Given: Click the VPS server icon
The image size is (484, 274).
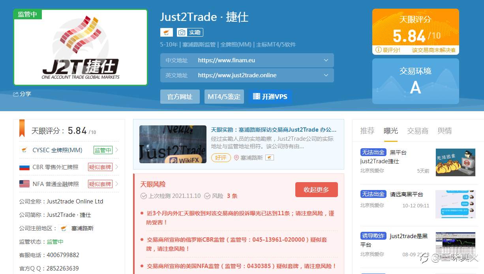Looking at the screenshot, I should point(257,97).
